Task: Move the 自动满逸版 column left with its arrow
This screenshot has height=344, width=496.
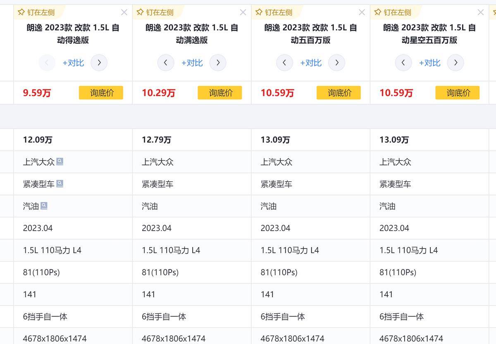Action: 166,63
